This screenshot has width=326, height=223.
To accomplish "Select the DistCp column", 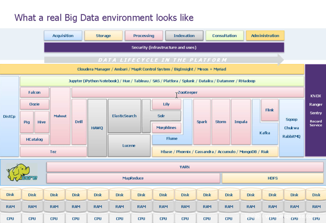I will (x=9, y=117).
